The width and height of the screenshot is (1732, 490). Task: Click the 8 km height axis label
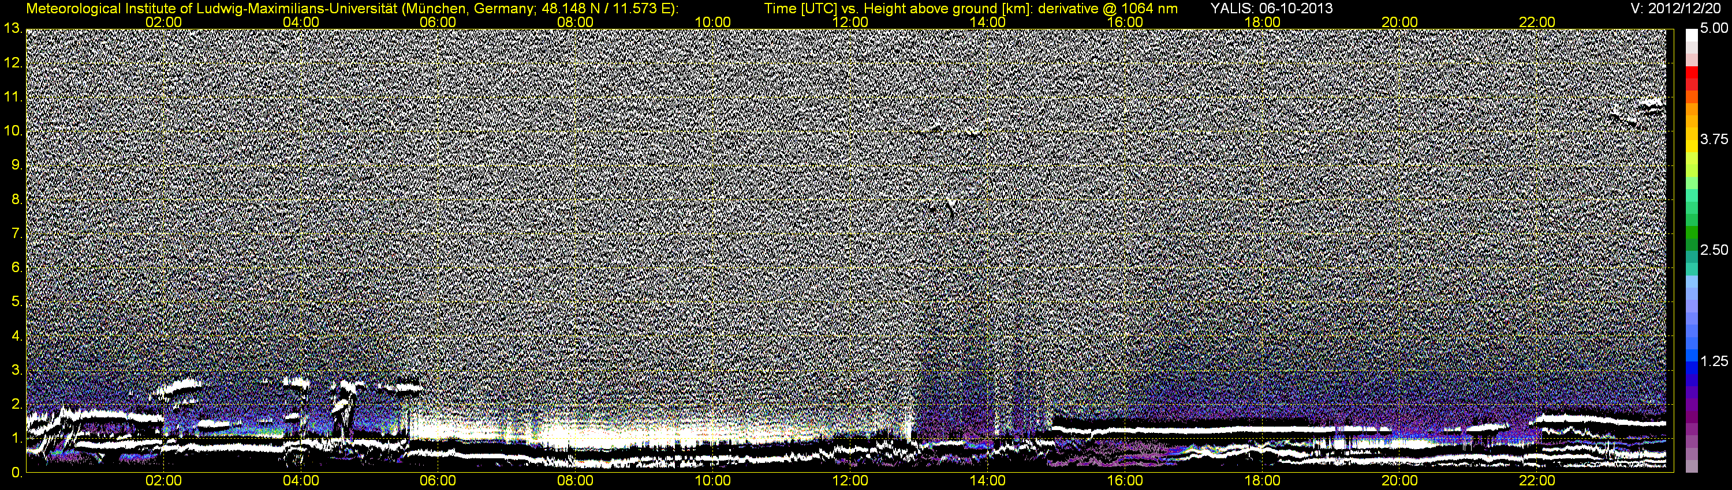[x=17, y=199]
